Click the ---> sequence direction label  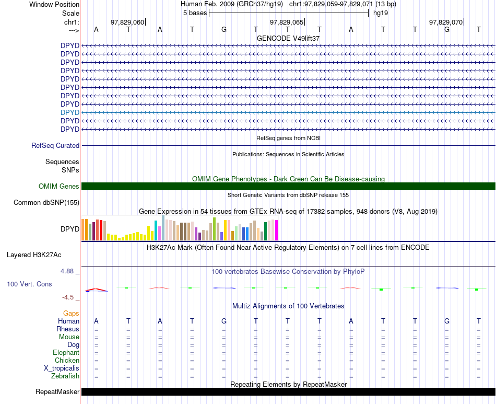(74, 30)
